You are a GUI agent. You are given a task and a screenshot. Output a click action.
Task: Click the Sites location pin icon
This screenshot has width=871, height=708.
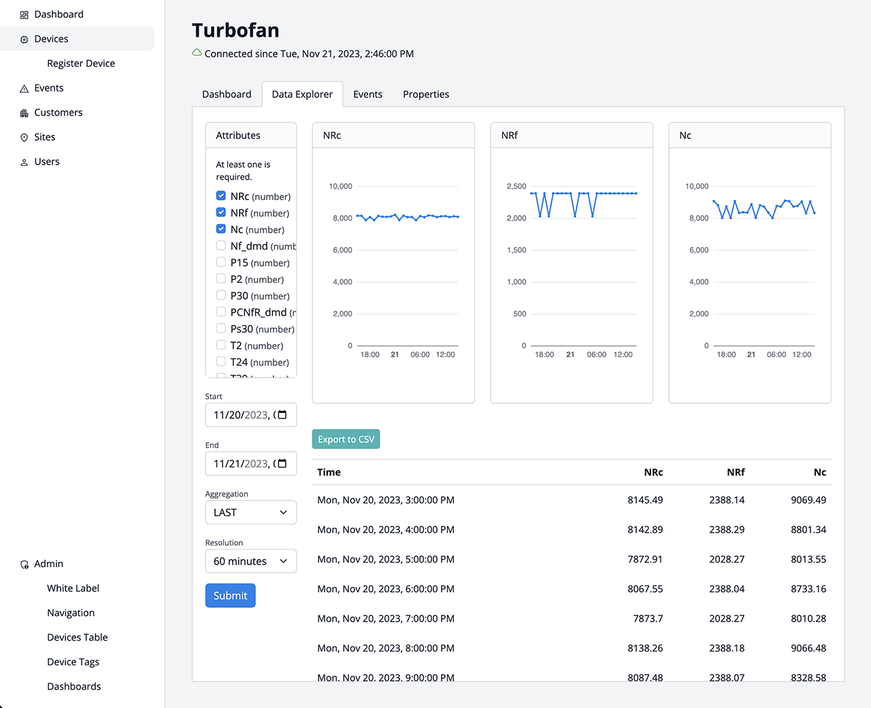pyautogui.click(x=24, y=137)
